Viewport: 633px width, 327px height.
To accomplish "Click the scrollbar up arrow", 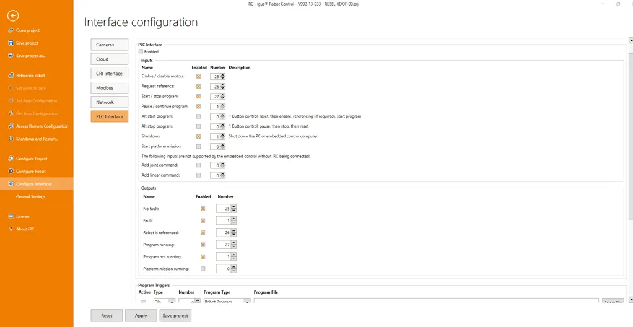I will tap(631, 40).
